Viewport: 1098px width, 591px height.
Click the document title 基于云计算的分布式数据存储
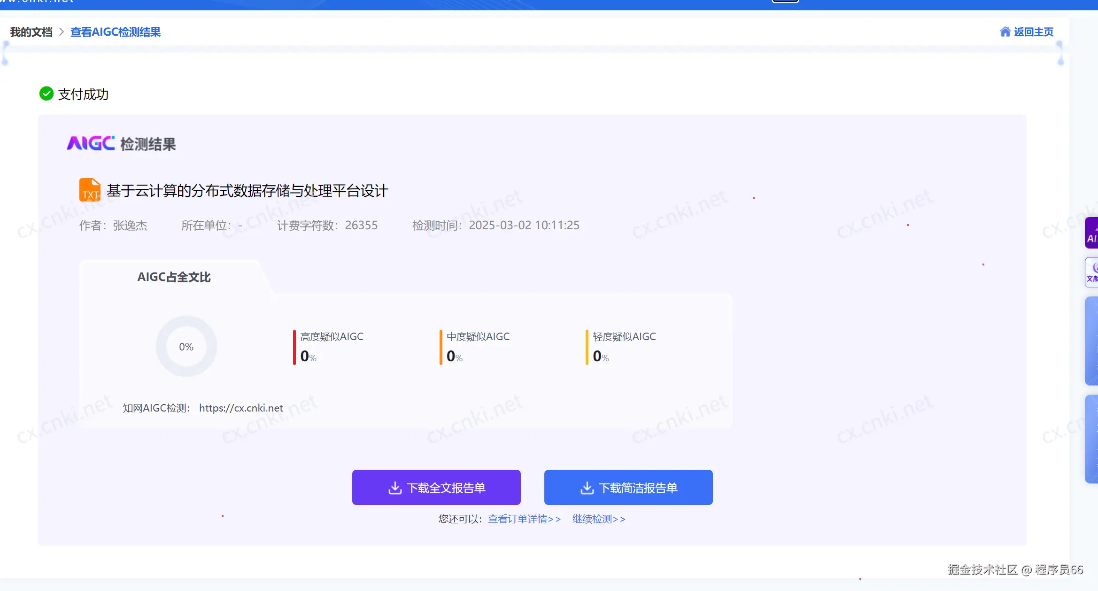[247, 191]
